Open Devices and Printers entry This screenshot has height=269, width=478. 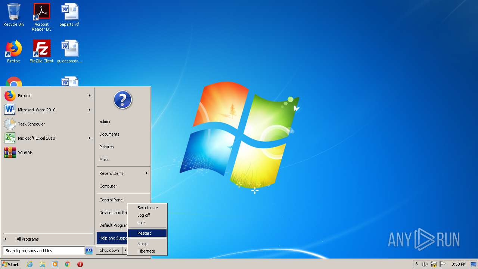[112, 213]
